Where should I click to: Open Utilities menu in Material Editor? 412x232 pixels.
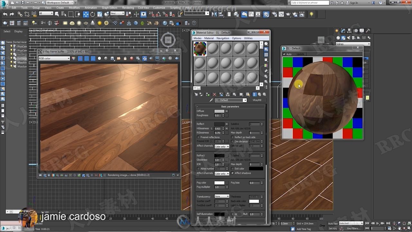click(248, 38)
